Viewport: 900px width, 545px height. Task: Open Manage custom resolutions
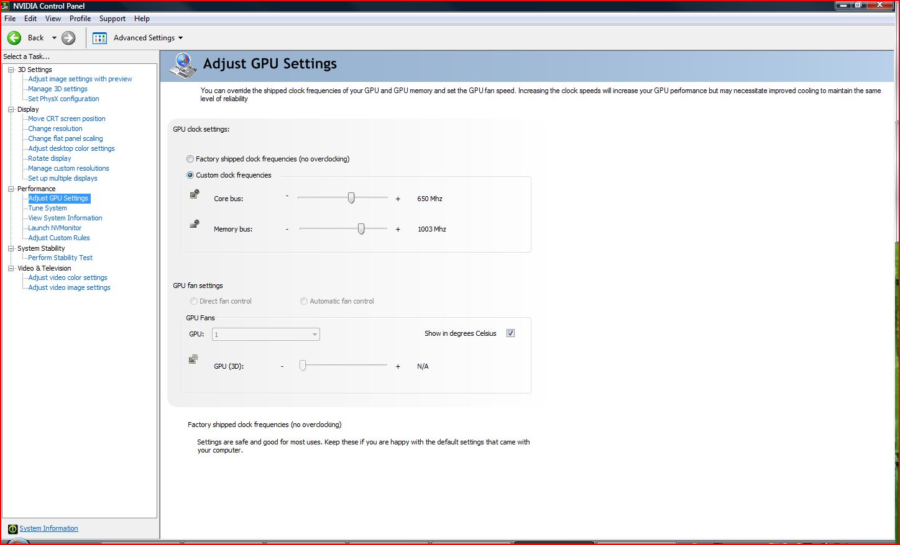(x=68, y=168)
